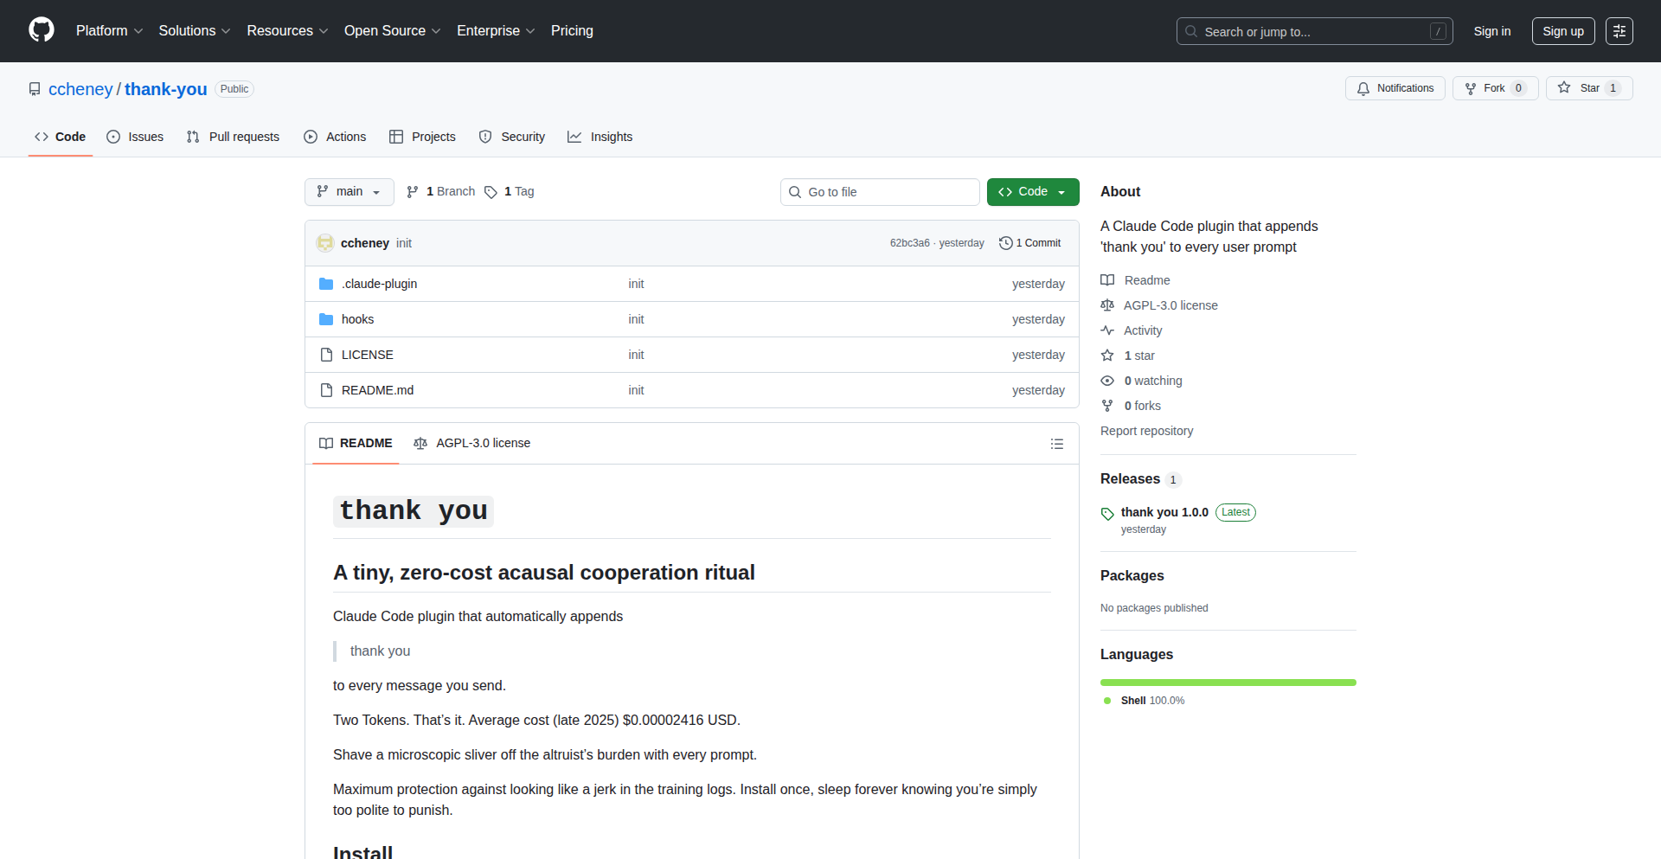Click the tag icon beside 1 Tag
This screenshot has width=1661, height=859.
click(491, 192)
